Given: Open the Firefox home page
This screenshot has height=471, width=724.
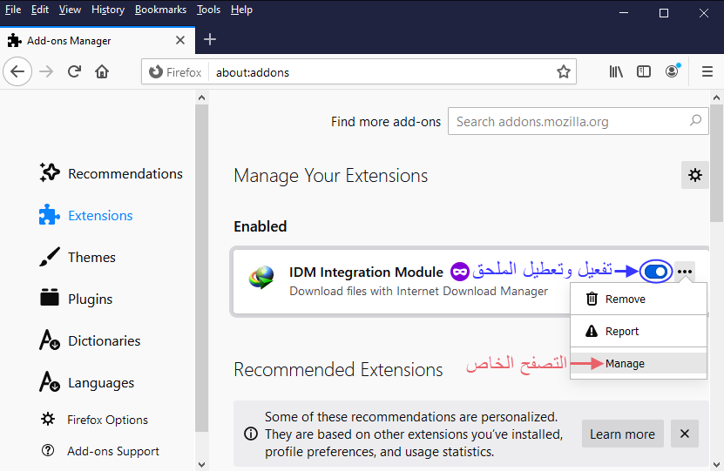Looking at the screenshot, I should click(x=102, y=71).
